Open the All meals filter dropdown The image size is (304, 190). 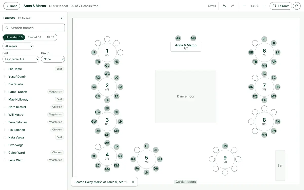[x=18, y=46]
